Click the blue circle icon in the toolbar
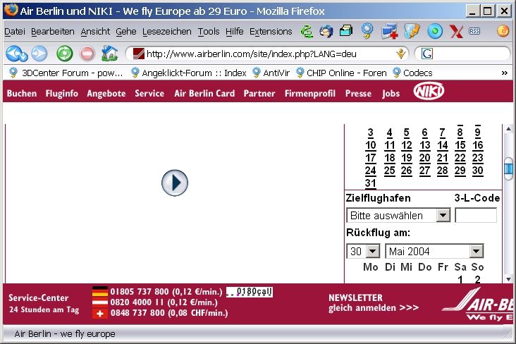The image size is (516, 344). coord(435,31)
